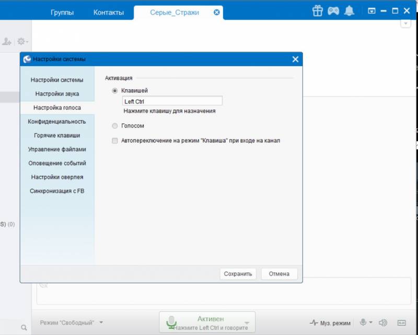Open the Режим "Свободный" dropdown
Image resolution: width=418 pixels, height=335 pixels.
coord(72,323)
